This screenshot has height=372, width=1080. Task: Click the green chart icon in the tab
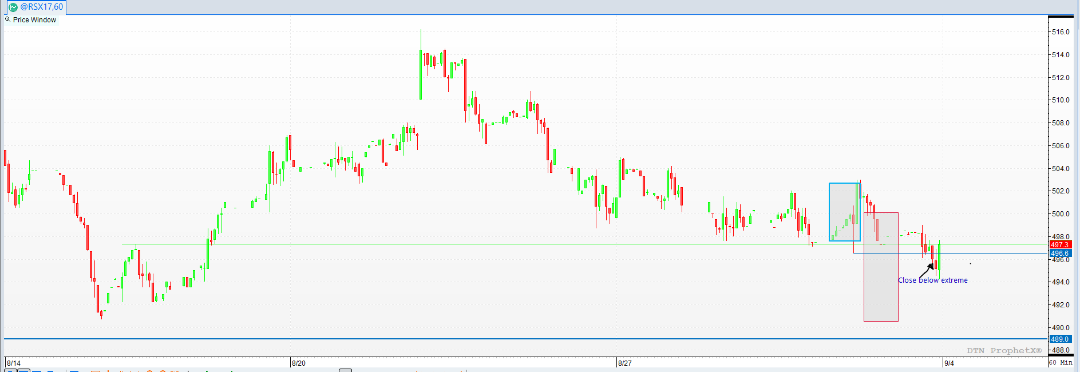pyautogui.click(x=13, y=7)
